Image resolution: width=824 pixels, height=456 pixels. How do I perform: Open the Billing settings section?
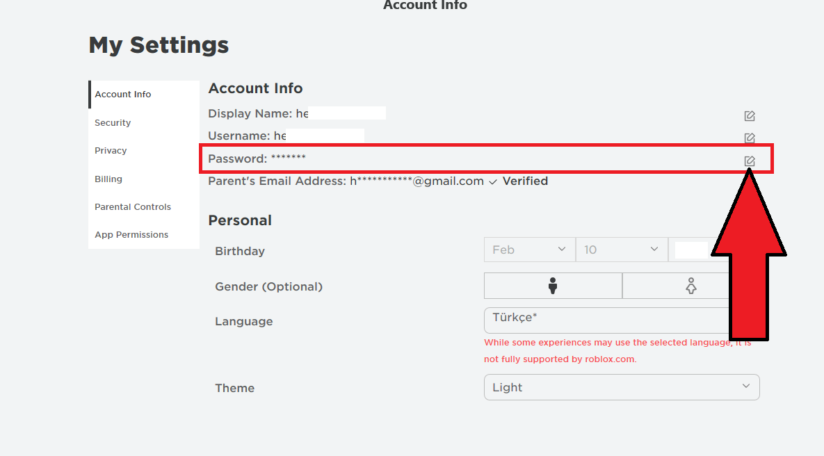108,179
